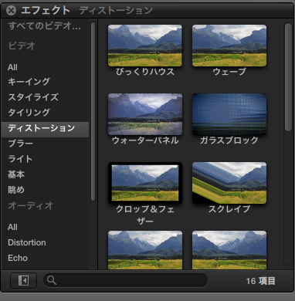The image size is (295, 301).
Task: Open the スタイライズ category
Action: click(33, 97)
